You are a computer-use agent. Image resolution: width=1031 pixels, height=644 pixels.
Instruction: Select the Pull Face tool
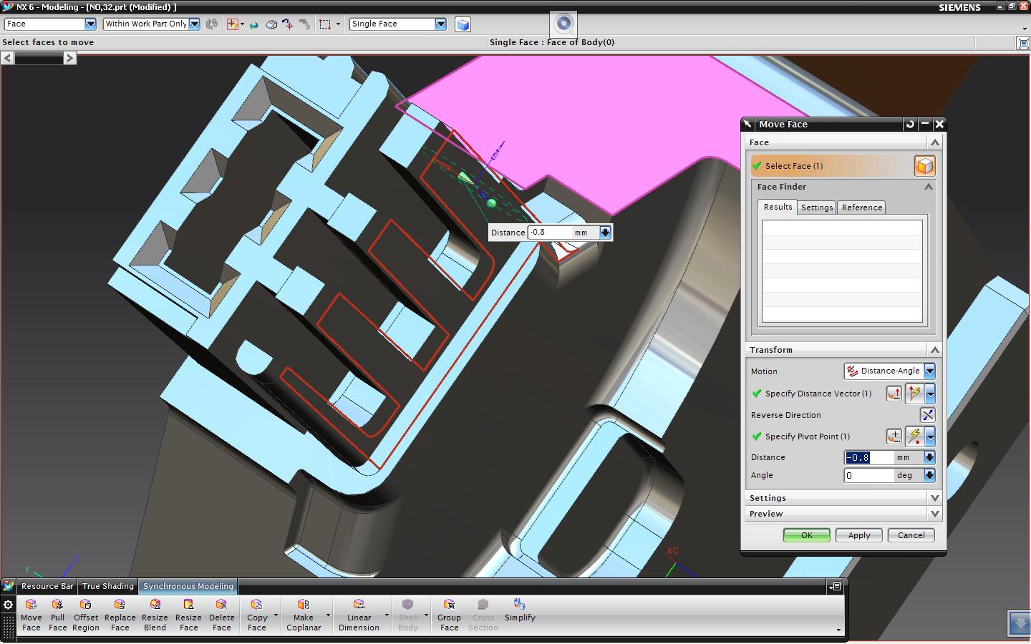(57, 615)
